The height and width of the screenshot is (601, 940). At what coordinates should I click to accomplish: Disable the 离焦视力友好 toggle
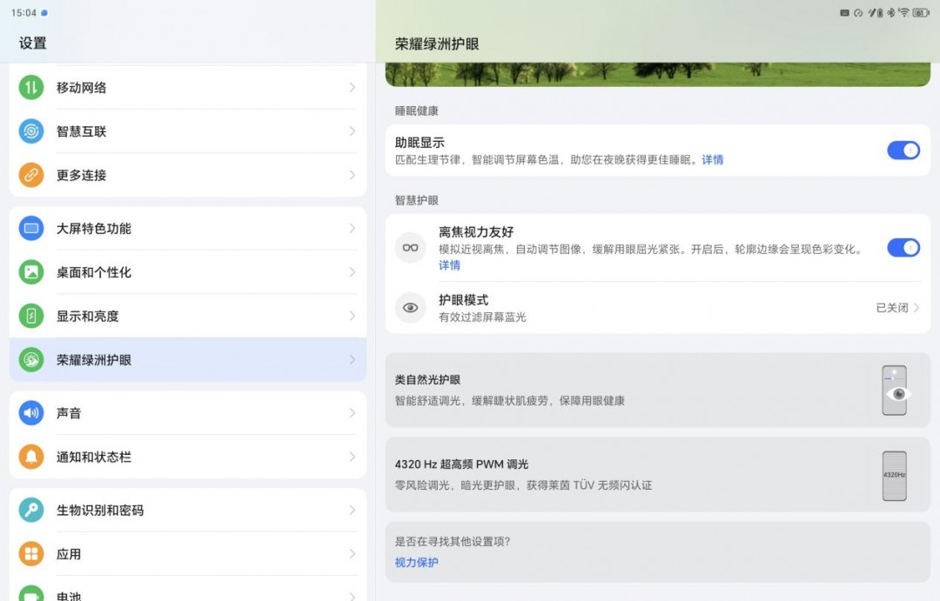(x=903, y=248)
